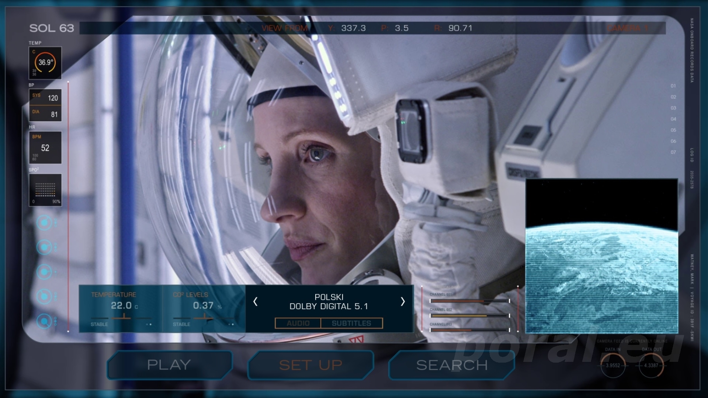Click the SpO2 dot-matrix readout panel
The height and width of the screenshot is (398, 708).
tap(45, 190)
